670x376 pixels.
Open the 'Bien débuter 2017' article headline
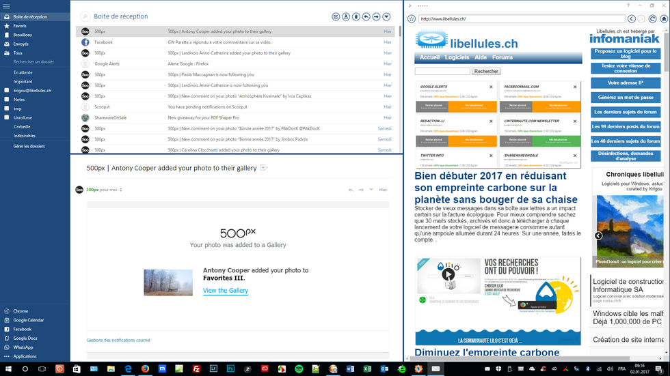pos(496,188)
